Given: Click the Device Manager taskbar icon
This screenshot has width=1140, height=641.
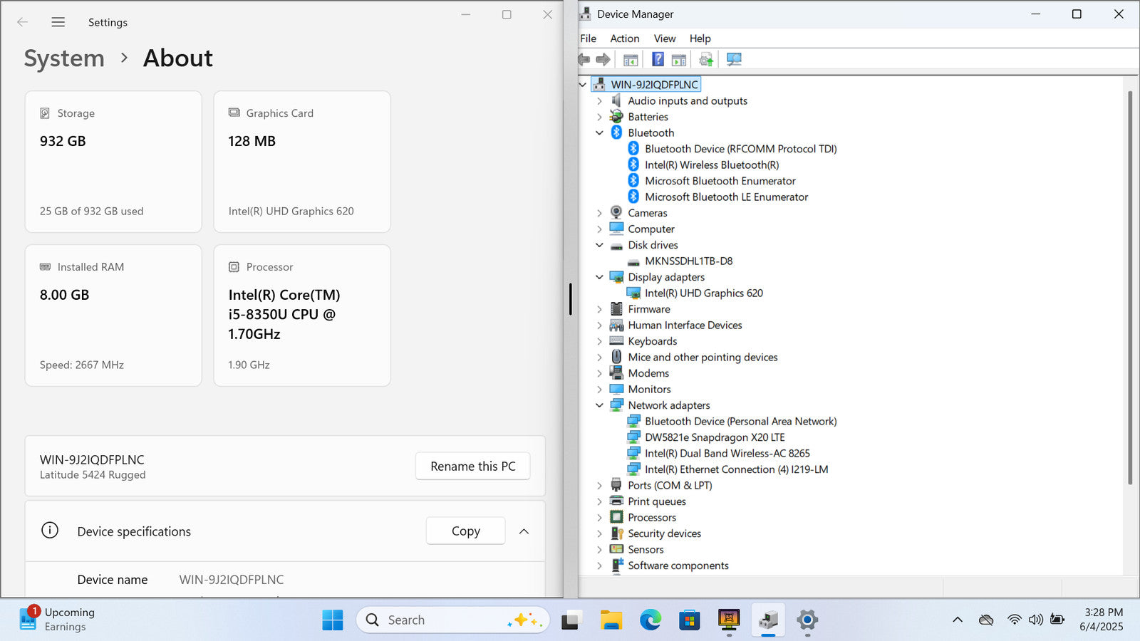Looking at the screenshot, I should point(768,620).
